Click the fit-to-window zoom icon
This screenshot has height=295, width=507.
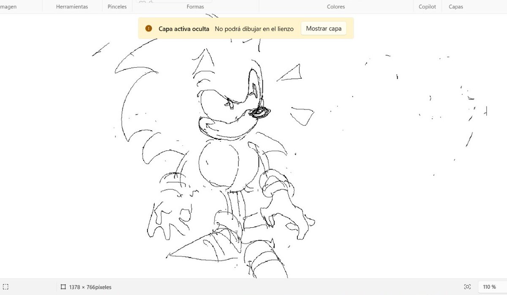(x=467, y=287)
